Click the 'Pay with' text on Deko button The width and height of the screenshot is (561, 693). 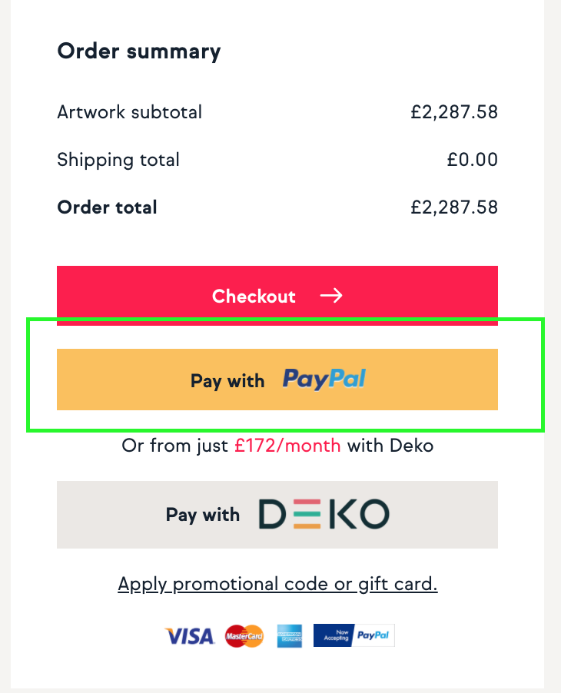(203, 515)
